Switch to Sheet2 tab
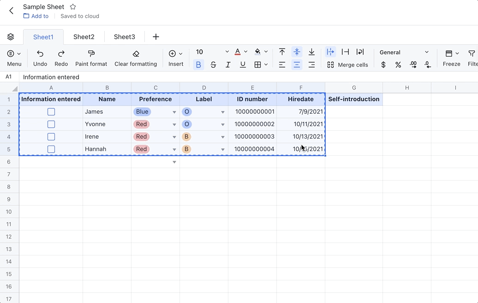 coord(84,36)
